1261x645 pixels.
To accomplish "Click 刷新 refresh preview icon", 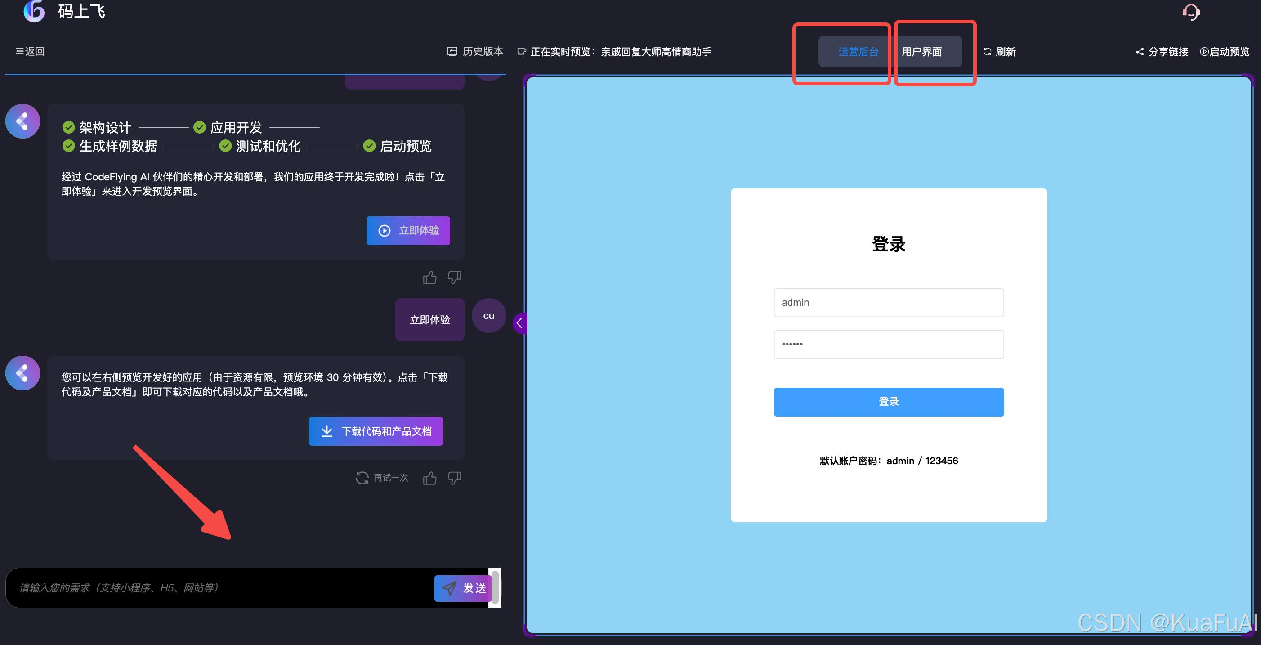I will point(988,51).
